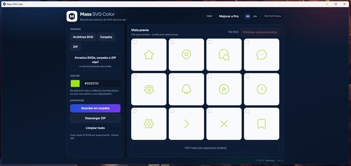The width and height of the screenshot is (351, 166).
Task: Select the play circle checkbox
Action: tap(210, 77)
